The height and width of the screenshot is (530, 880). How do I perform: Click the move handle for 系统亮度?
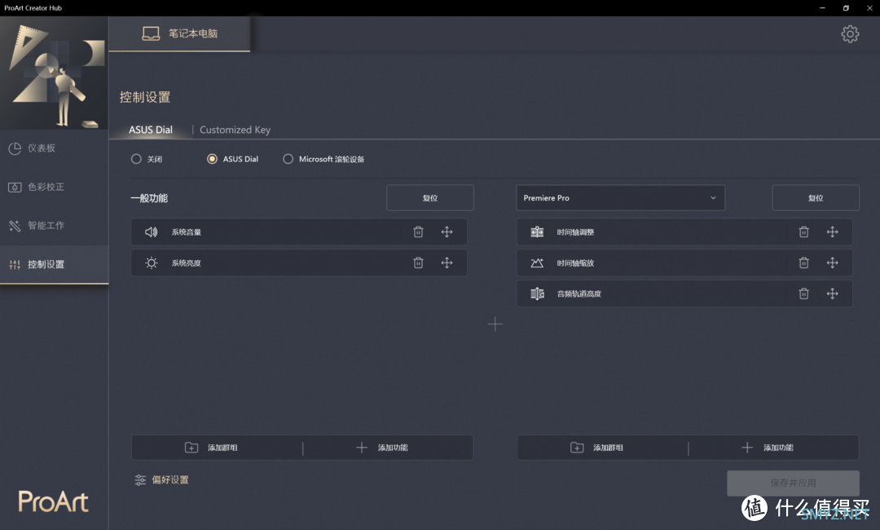coord(447,263)
